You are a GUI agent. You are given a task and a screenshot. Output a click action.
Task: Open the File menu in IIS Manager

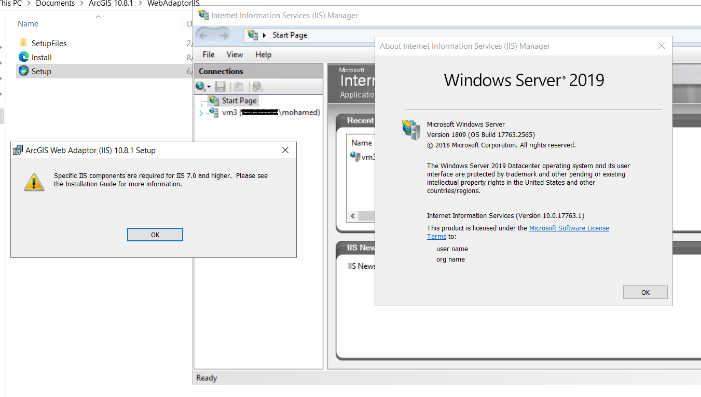[x=209, y=54]
